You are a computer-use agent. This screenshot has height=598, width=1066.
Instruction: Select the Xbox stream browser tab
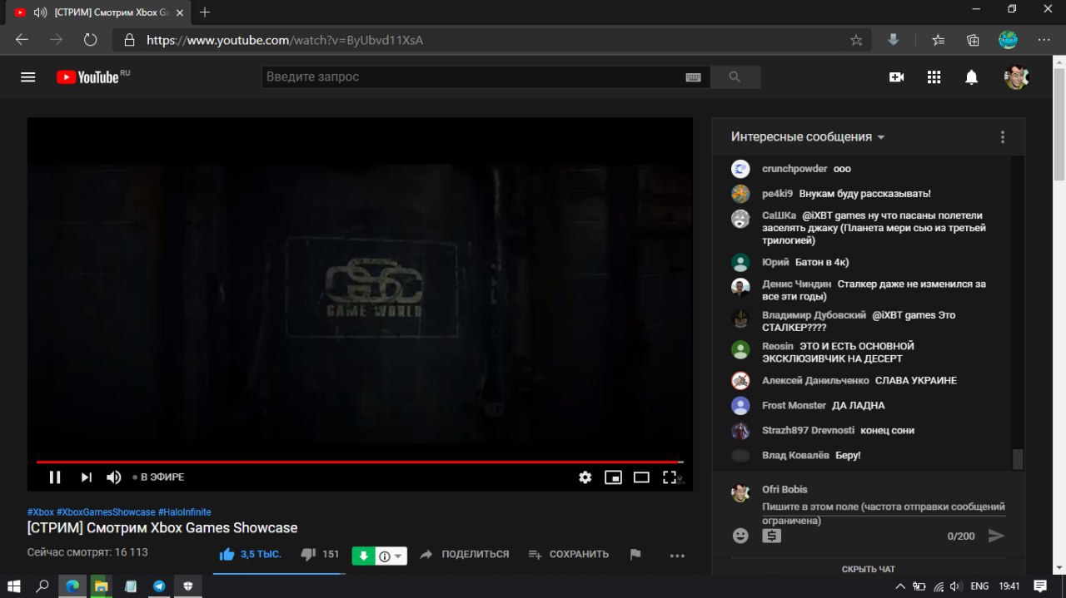click(98, 12)
